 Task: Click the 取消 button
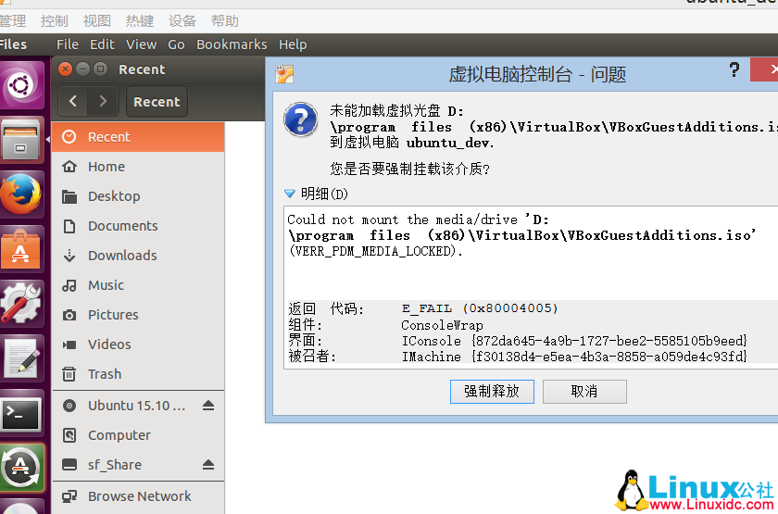click(x=584, y=392)
